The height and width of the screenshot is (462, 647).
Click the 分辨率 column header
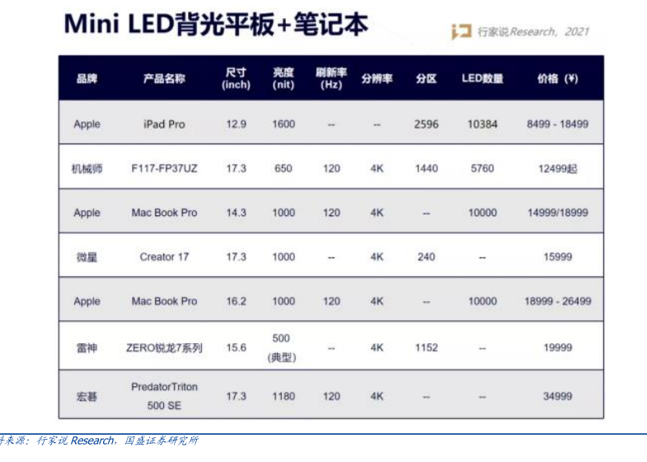click(377, 79)
